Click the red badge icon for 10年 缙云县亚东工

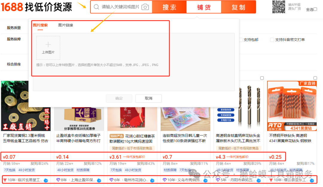[271, 180]
